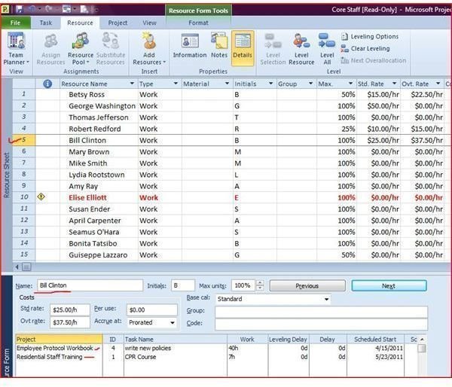The image size is (452, 387).
Task: Click write new policies task name
Action: 148,348
